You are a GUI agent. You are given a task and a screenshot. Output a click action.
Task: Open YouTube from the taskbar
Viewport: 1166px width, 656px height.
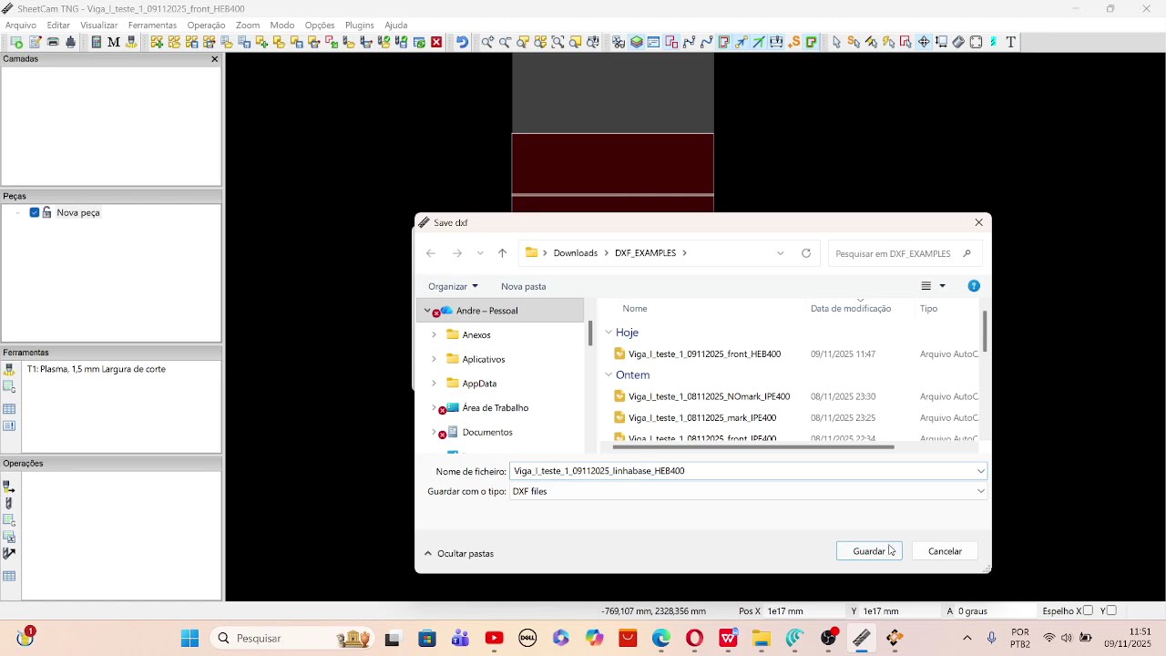(495, 638)
